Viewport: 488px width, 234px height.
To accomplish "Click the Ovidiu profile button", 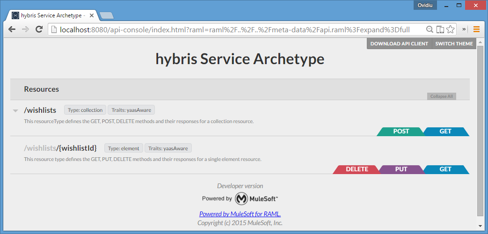I will click(425, 5).
